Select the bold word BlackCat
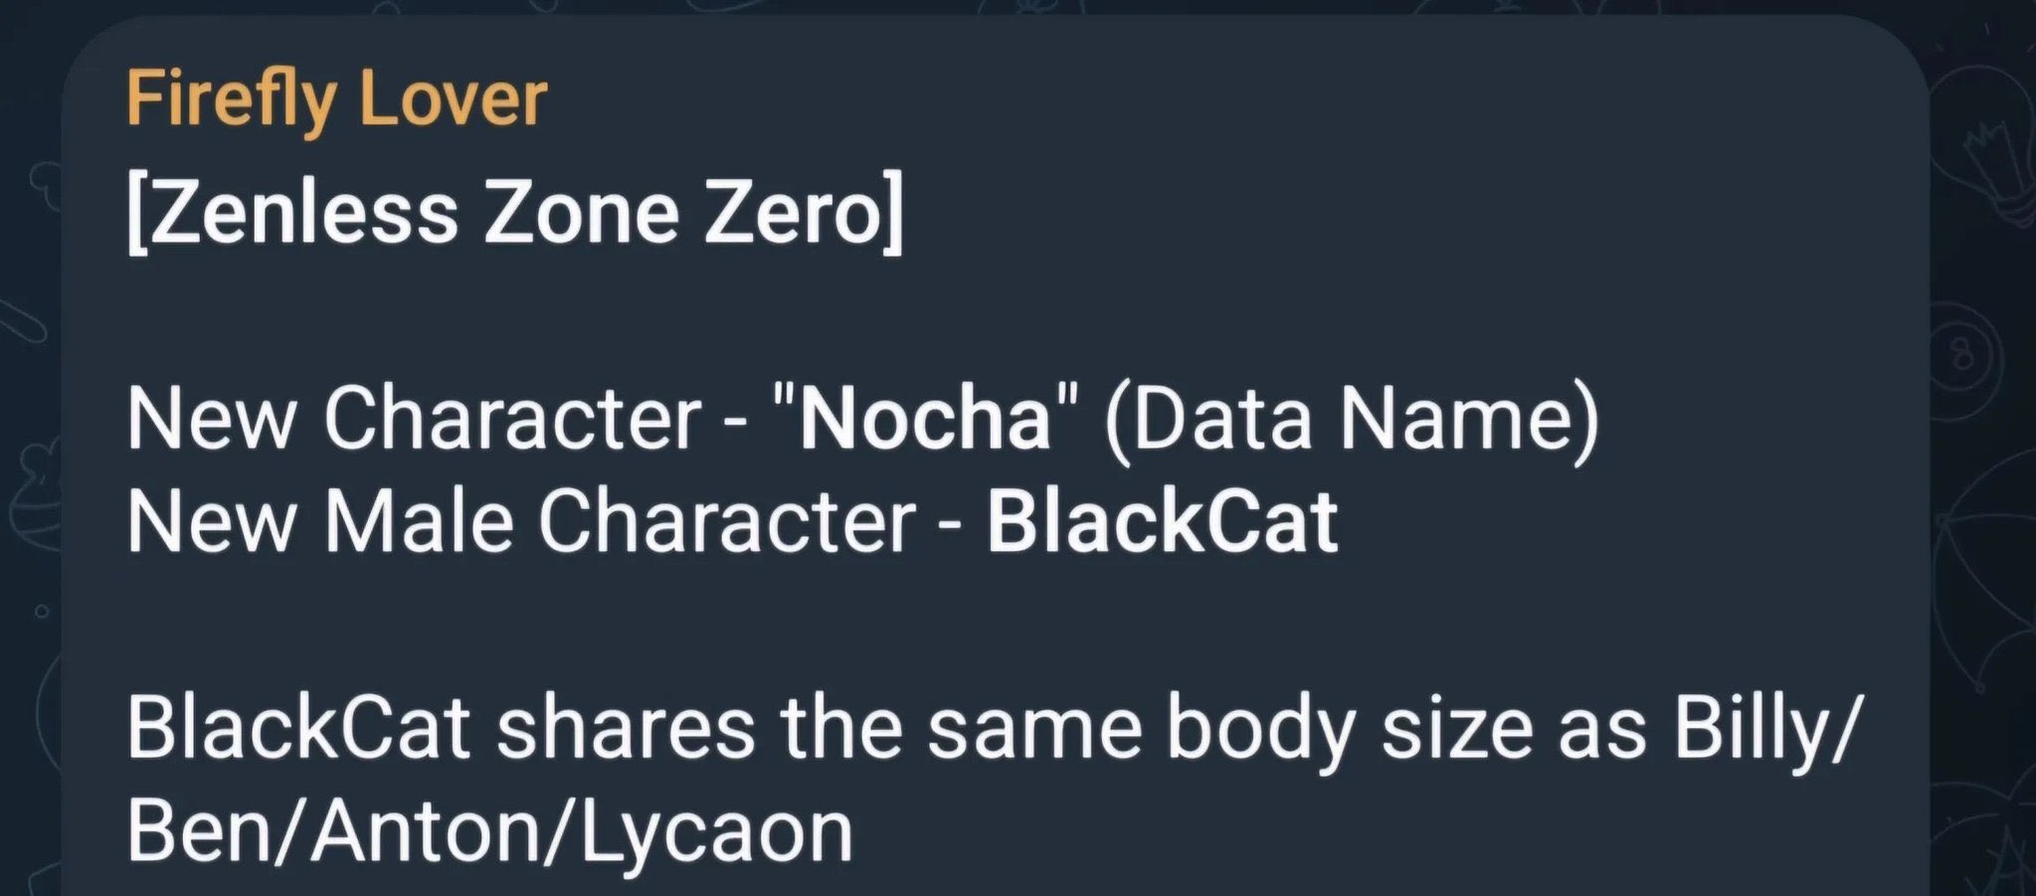 tap(1162, 522)
